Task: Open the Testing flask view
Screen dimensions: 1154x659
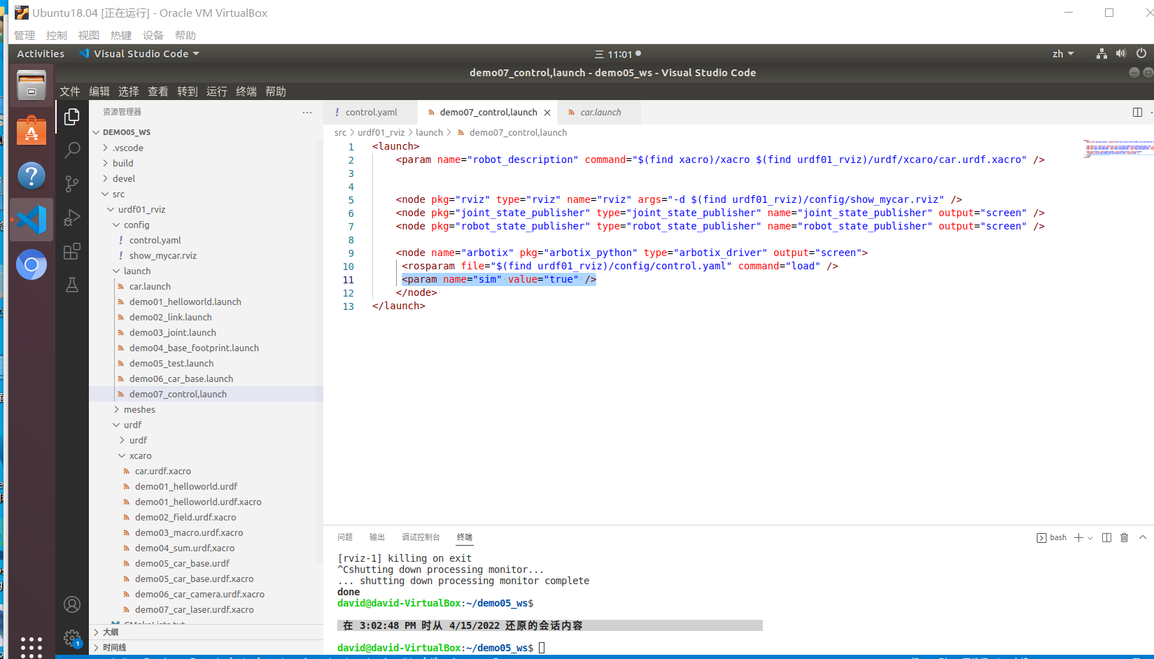Action: (72, 285)
